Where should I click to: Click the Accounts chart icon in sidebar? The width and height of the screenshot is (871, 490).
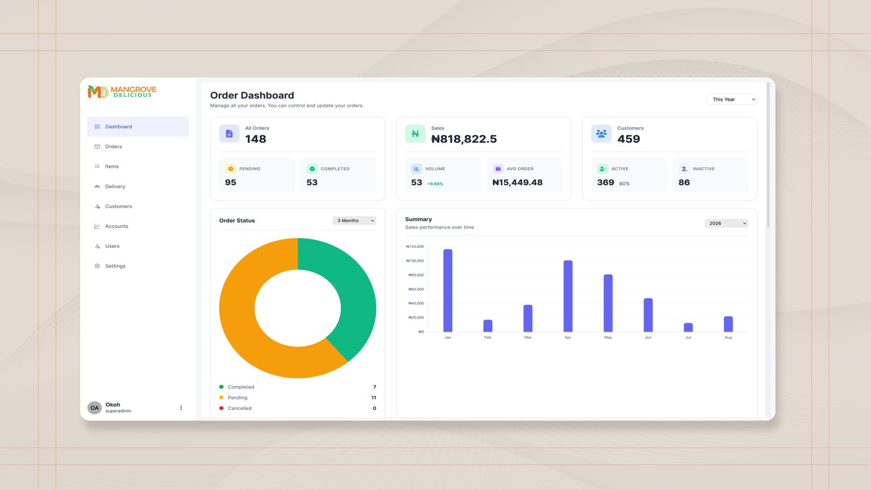97,226
